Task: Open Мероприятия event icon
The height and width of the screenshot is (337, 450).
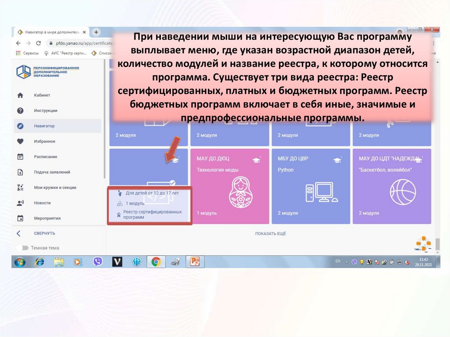Action: pos(20,218)
